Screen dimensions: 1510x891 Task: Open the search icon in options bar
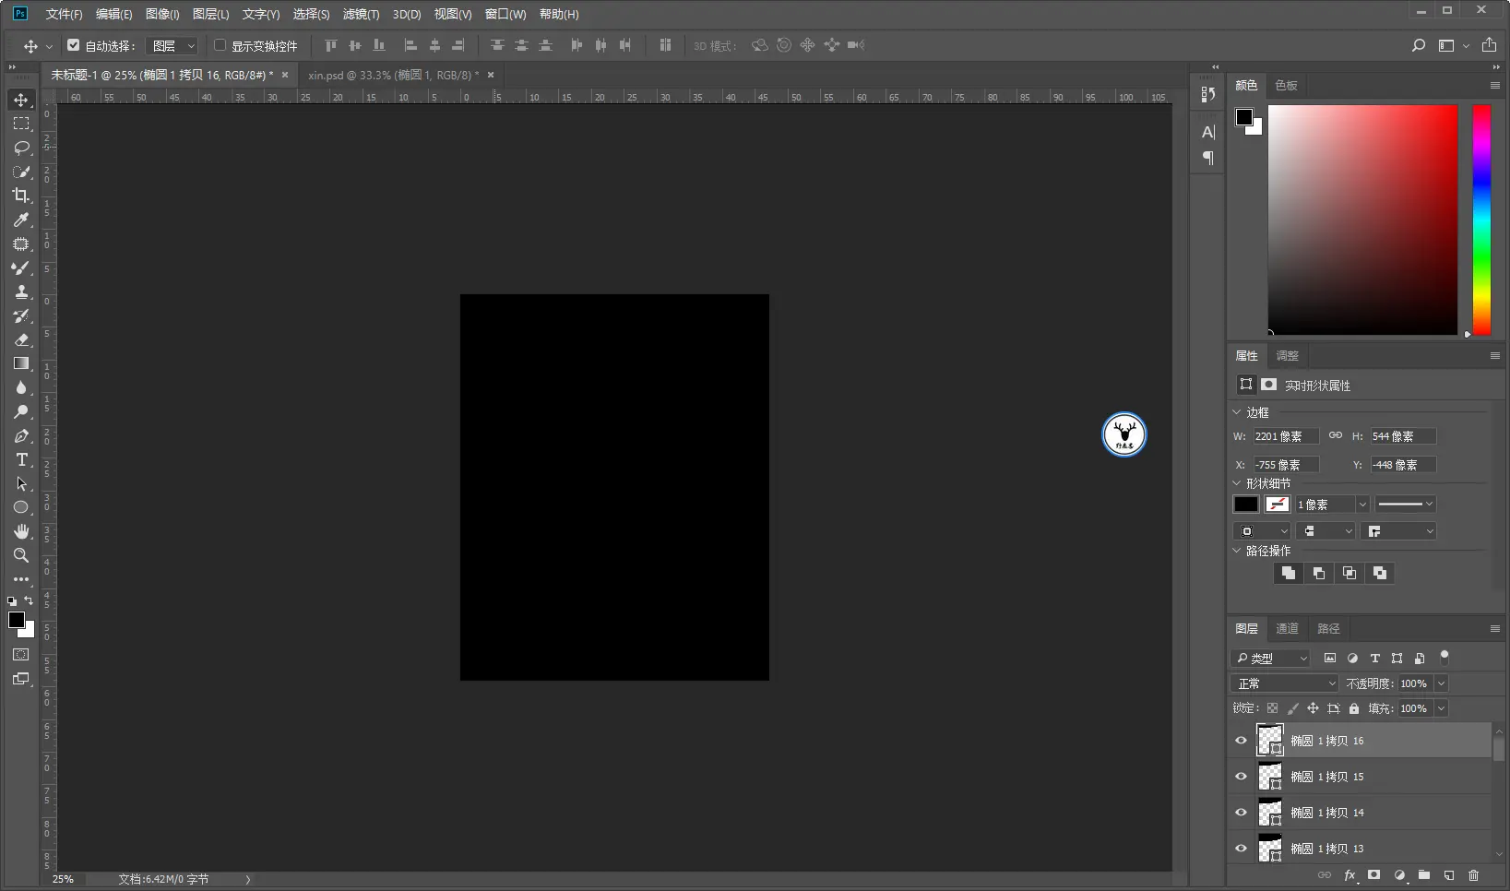click(x=1419, y=45)
